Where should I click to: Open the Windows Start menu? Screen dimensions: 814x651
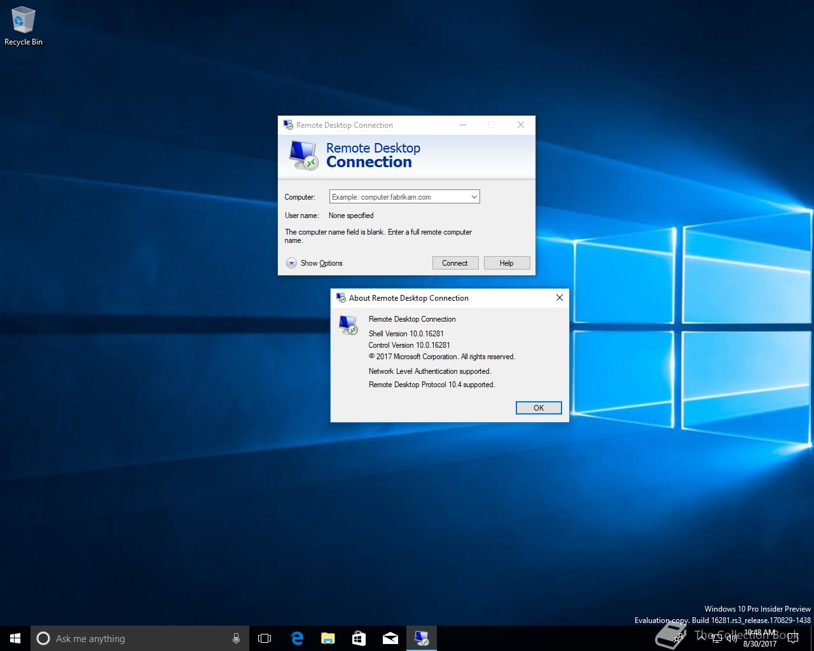coord(15,638)
